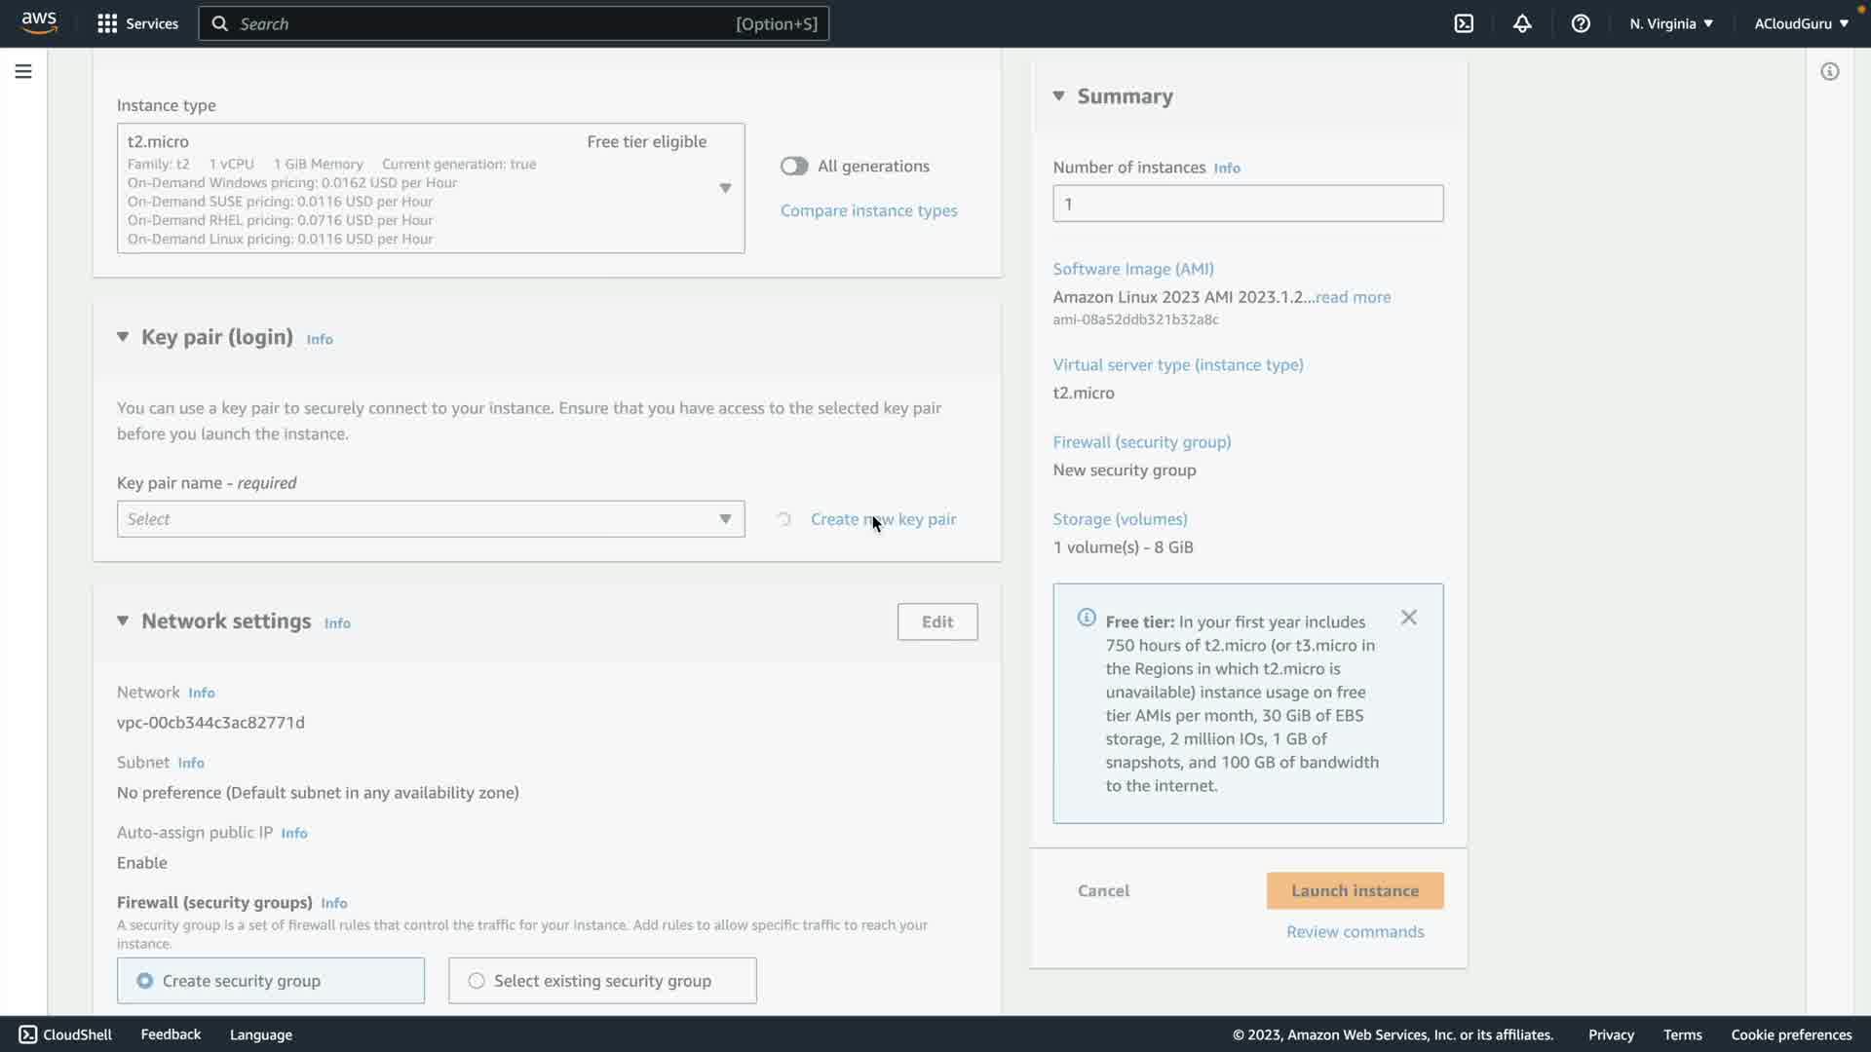This screenshot has height=1052, width=1871.
Task: Open the hamburger side navigation menu
Action: pos(23,71)
